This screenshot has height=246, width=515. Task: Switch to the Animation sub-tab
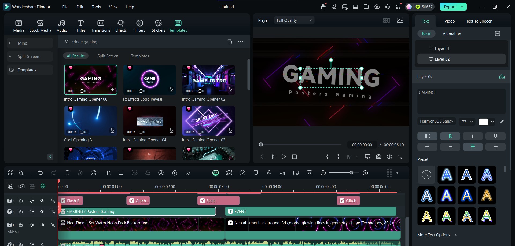pyautogui.click(x=452, y=34)
